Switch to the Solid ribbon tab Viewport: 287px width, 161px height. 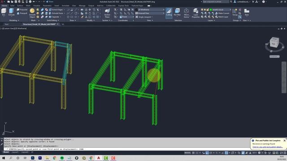coord(12,6)
